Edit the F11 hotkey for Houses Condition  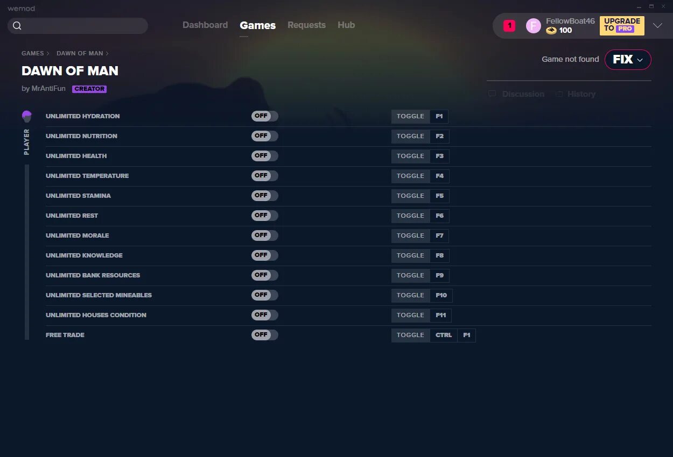441,315
